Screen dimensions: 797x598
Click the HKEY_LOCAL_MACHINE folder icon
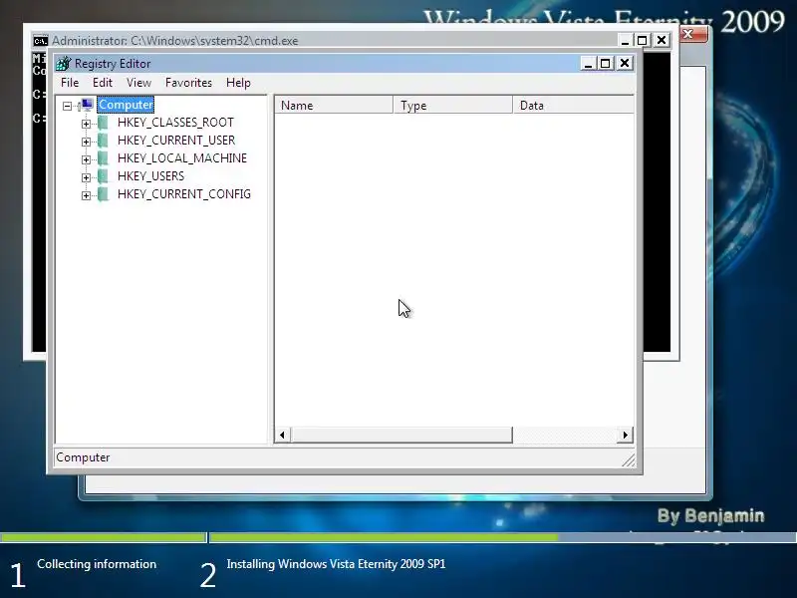[x=103, y=158]
